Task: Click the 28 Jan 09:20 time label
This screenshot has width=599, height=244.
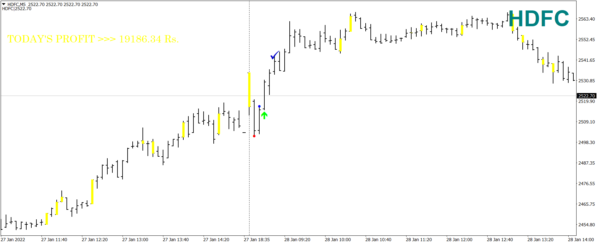Action: click(x=297, y=240)
